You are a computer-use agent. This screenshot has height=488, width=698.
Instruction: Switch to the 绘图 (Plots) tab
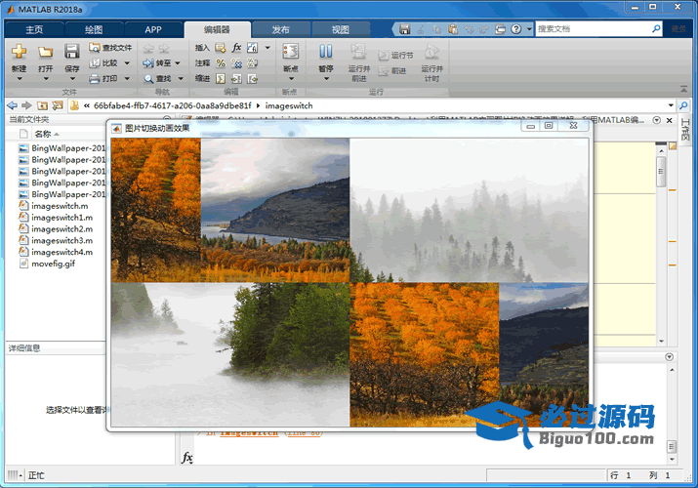94,30
